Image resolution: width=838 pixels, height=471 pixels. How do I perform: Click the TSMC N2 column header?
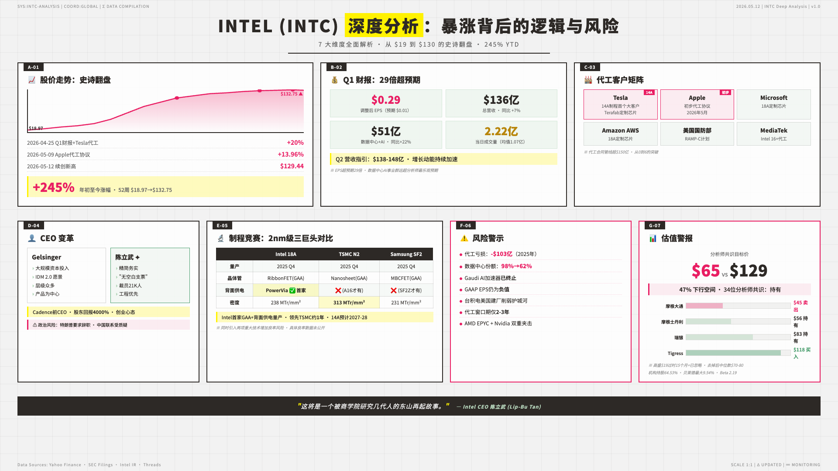(x=349, y=254)
